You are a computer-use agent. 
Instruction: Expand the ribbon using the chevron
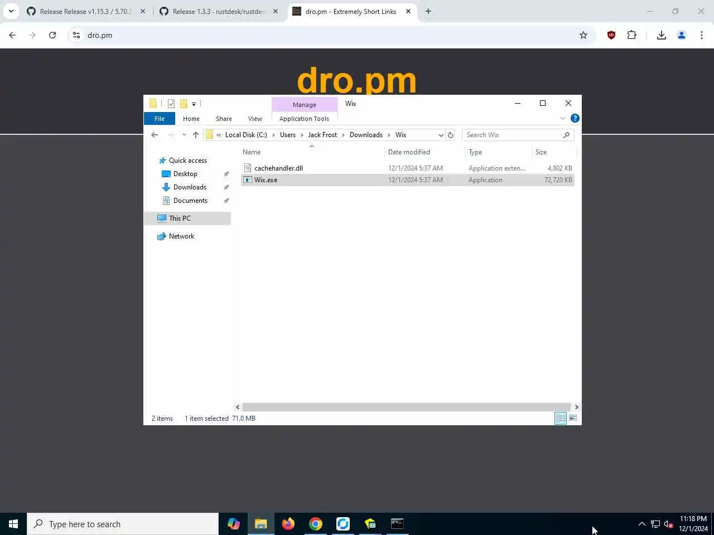[563, 118]
